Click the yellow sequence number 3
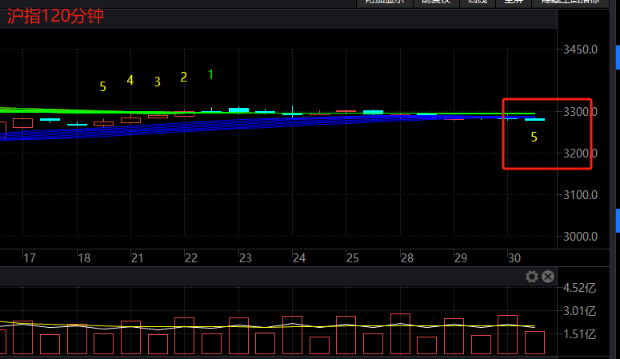Screen dimensions: 620x359 [x=158, y=82]
